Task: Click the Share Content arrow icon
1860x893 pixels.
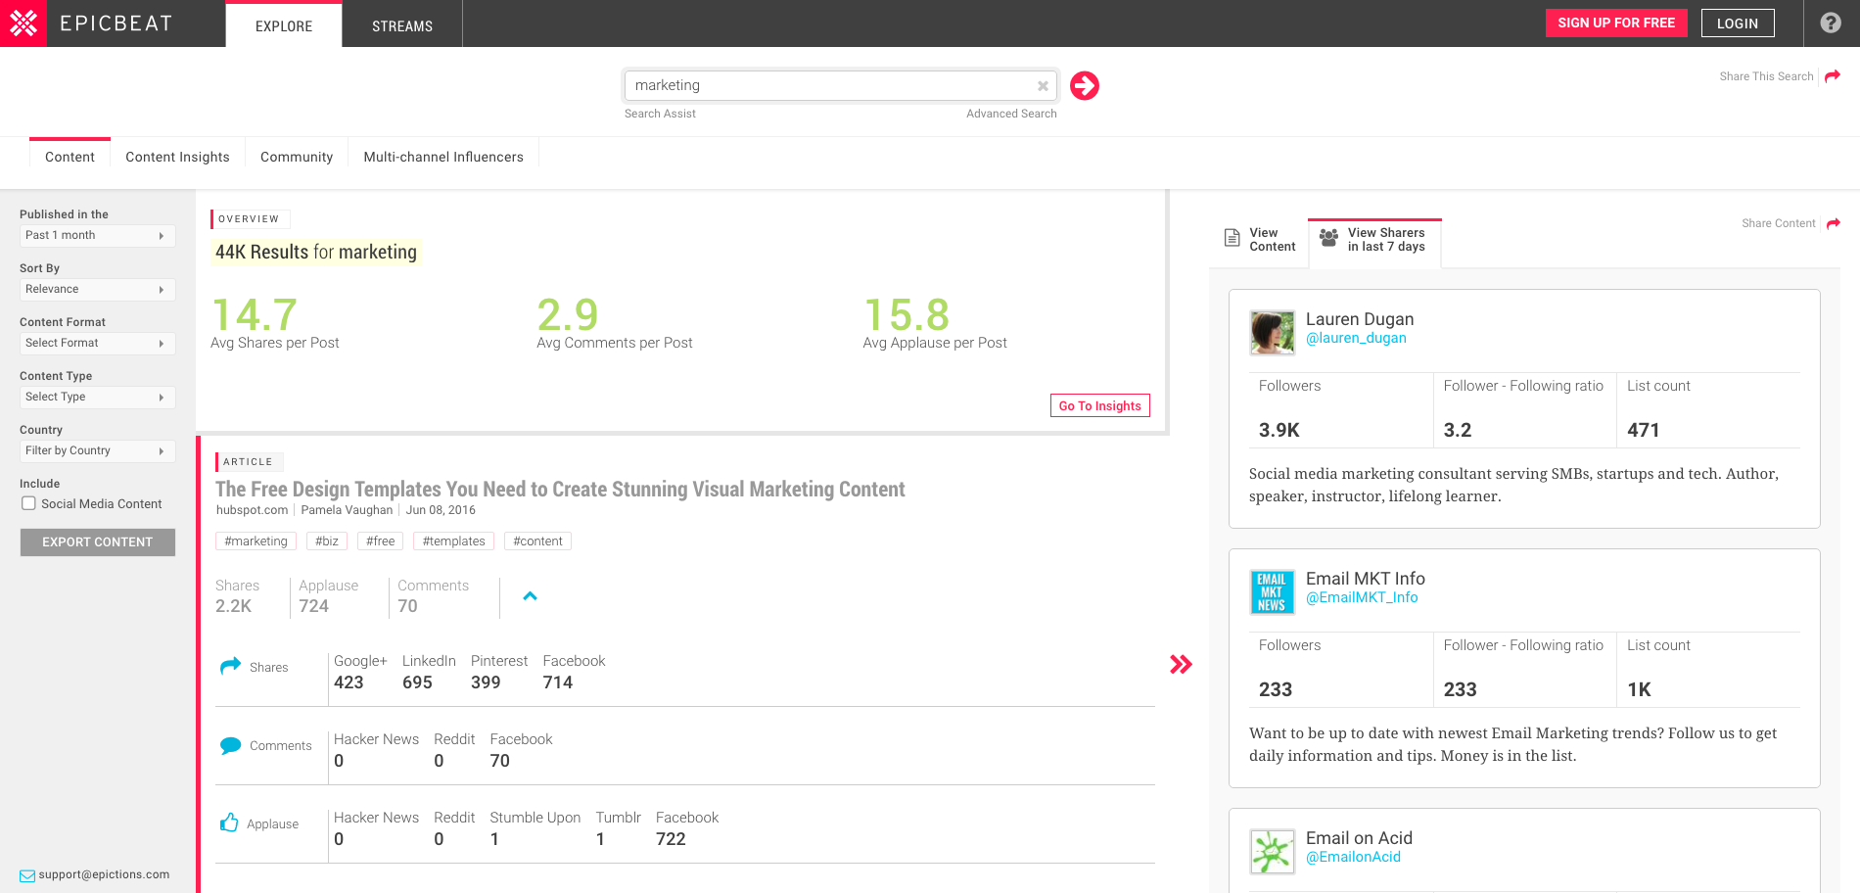Action: pyautogui.click(x=1834, y=223)
